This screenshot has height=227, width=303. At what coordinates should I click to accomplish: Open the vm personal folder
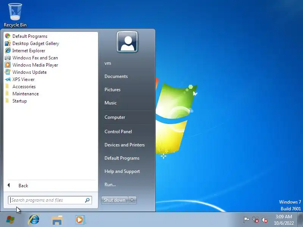click(x=108, y=63)
